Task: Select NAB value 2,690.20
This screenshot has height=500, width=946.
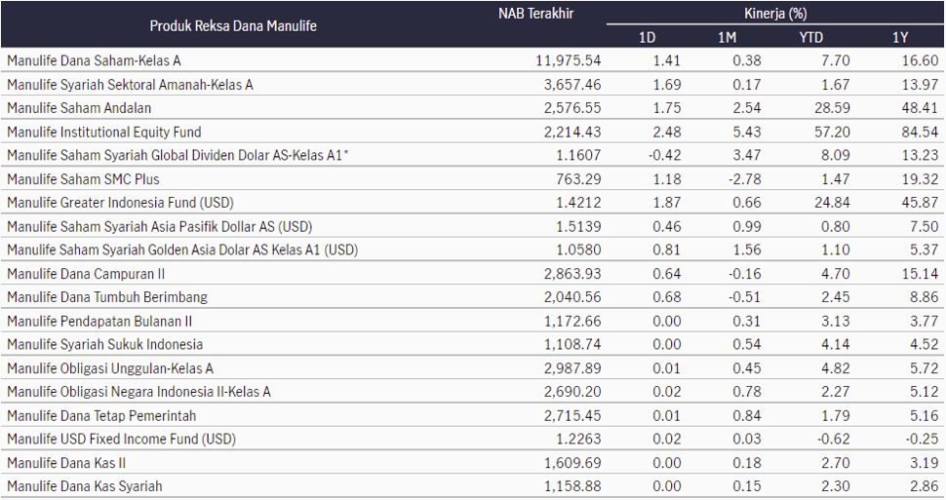Action: [x=572, y=392]
